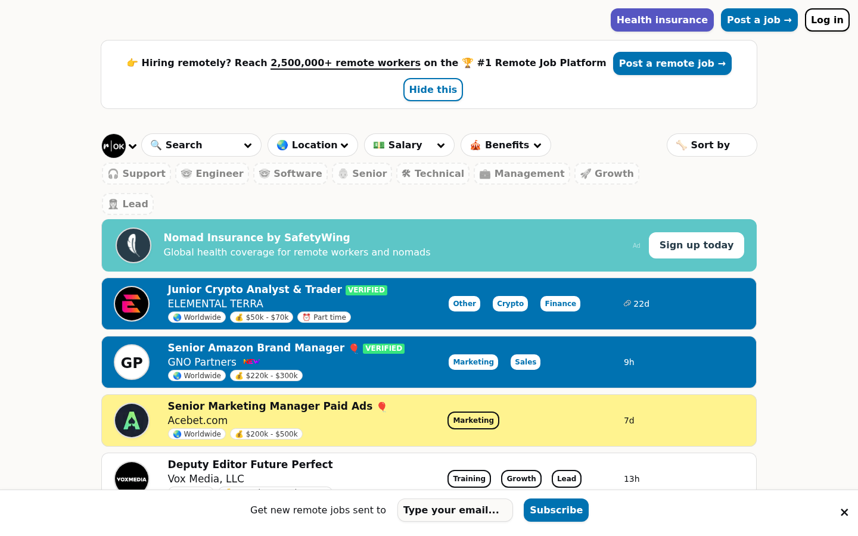Viewport: 858px width, 536px height.
Task: Click the link icon beside 22d
Action: point(627,304)
